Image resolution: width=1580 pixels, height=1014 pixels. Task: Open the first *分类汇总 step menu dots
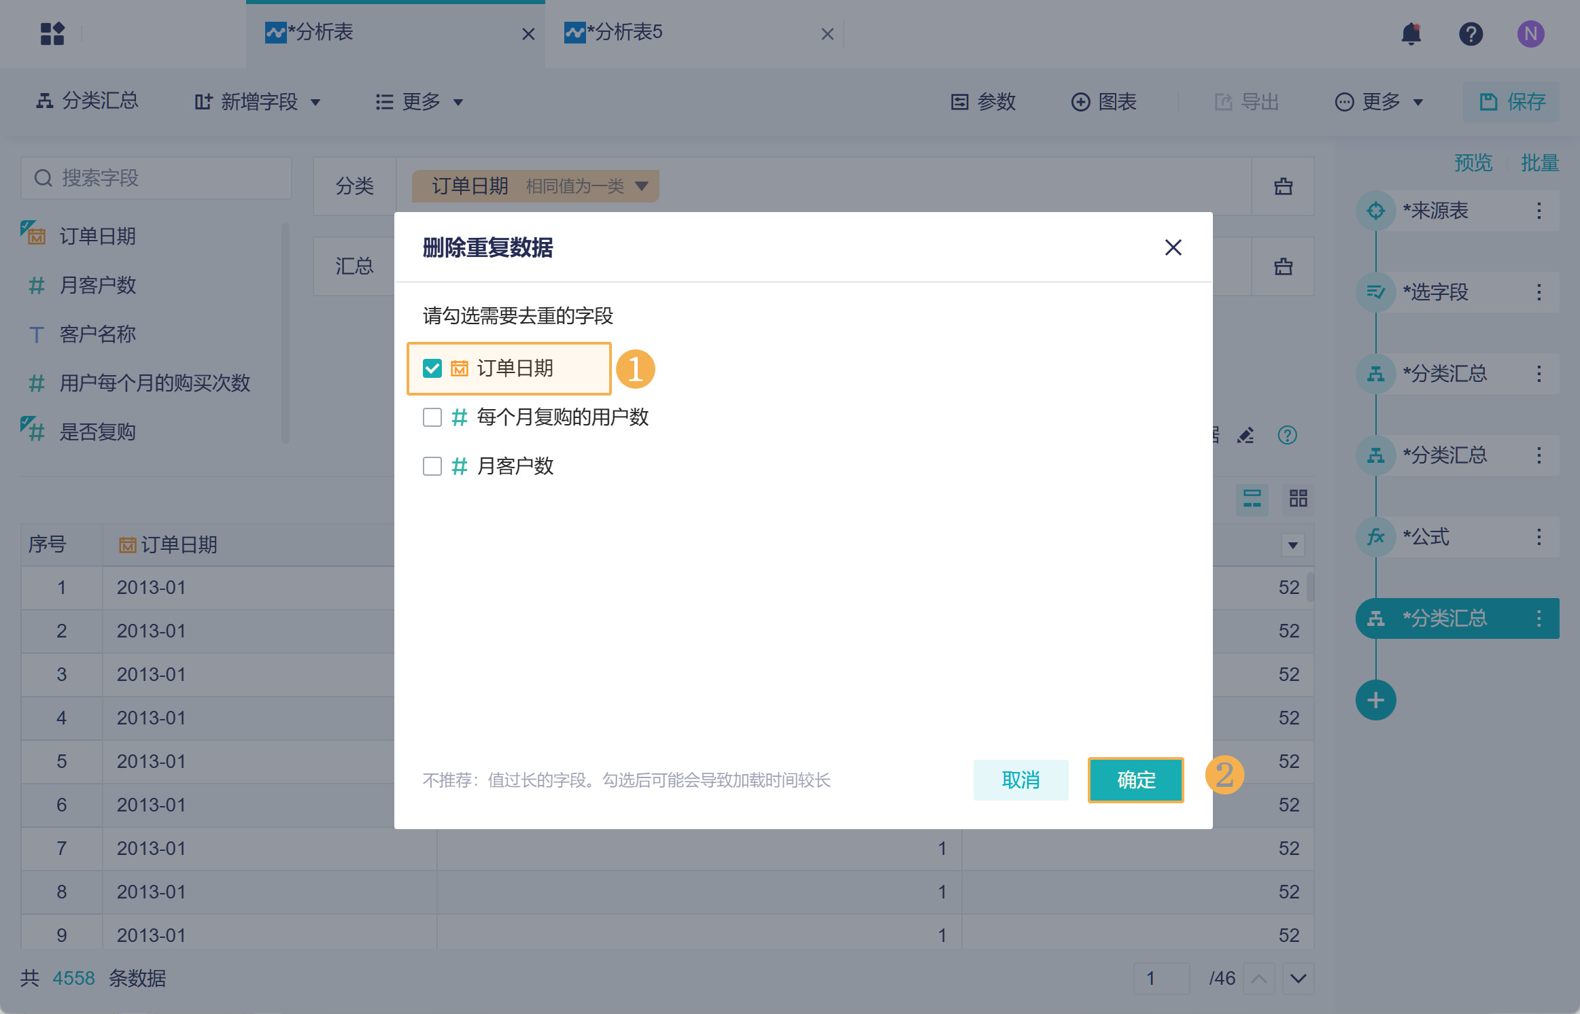pyautogui.click(x=1539, y=374)
